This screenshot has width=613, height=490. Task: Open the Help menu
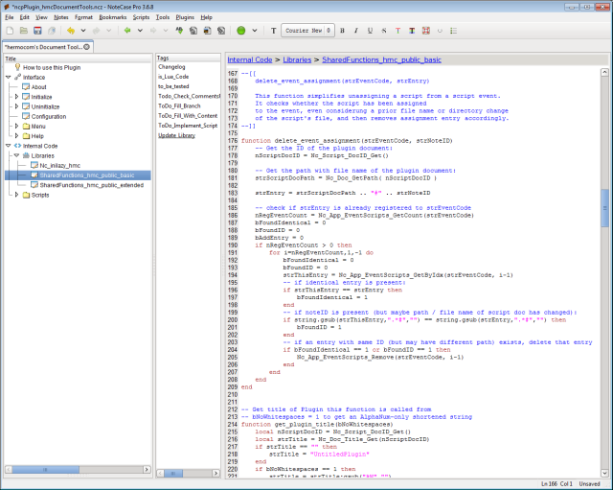(x=207, y=17)
